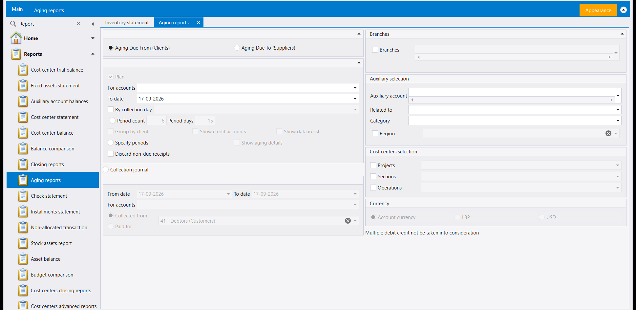The image size is (636, 310).
Task: Switch to Inventory statement tab
Action: click(x=127, y=22)
